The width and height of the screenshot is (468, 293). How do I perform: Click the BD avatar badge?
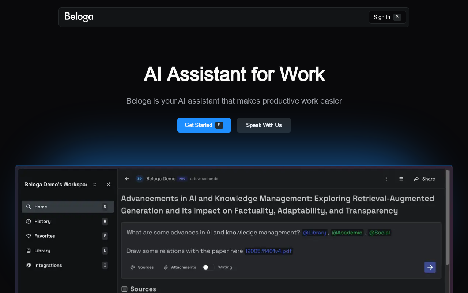pyautogui.click(x=140, y=179)
